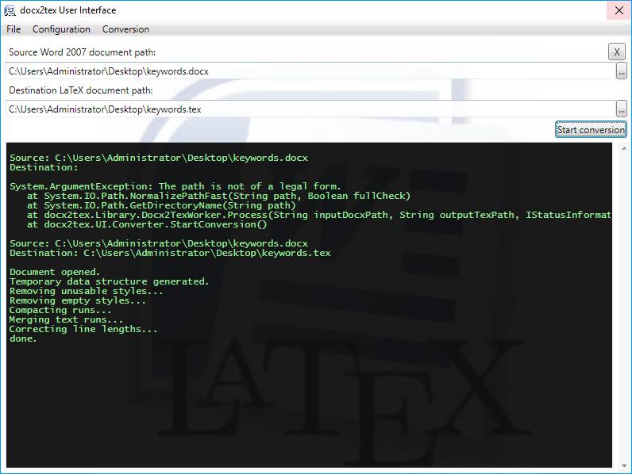Click the log scrollbar down arrow
The height and width of the screenshot is (474, 632).
[x=624, y=465]
